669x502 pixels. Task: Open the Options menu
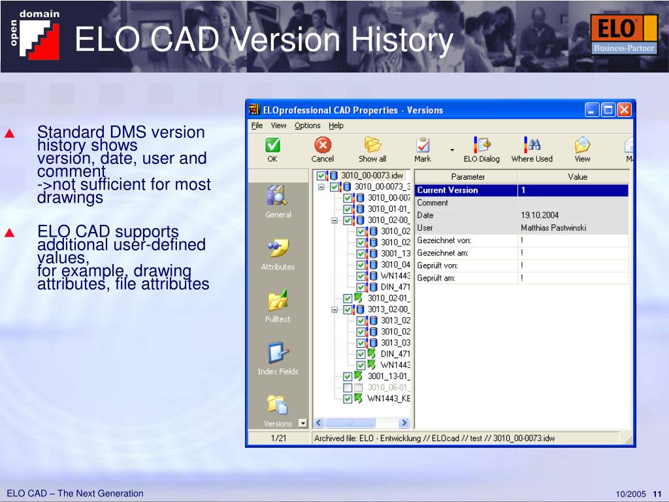pyautogui.click(x=307, y=125)
